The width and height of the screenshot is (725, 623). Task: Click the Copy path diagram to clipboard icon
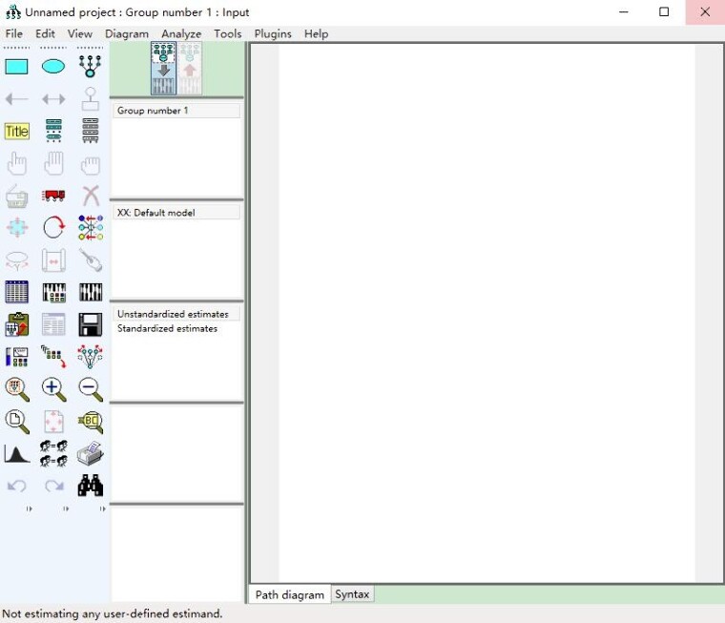point(16,324)
